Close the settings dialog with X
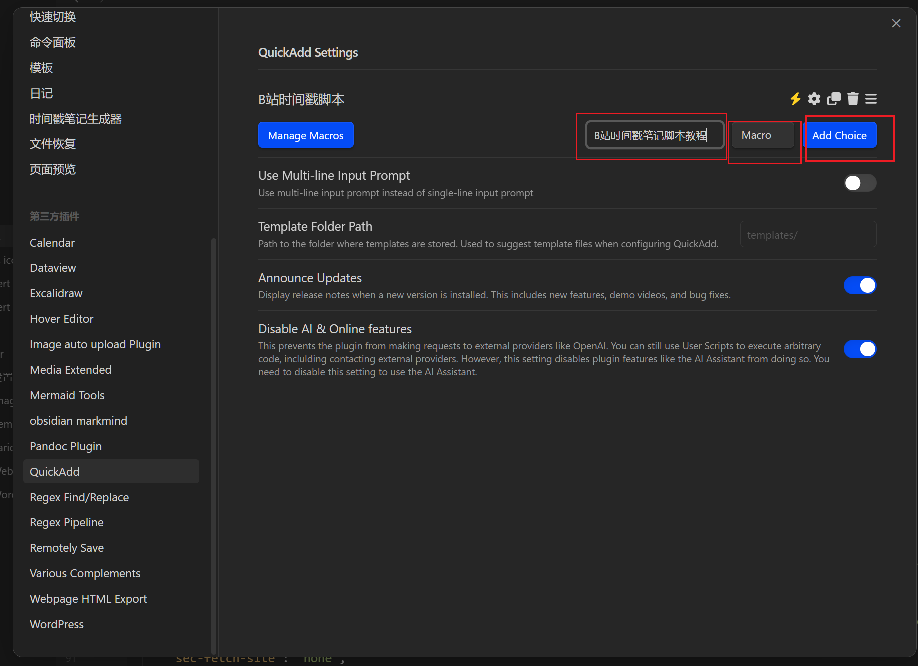Viewport: 918px width, 666px height. coord(896,23)
